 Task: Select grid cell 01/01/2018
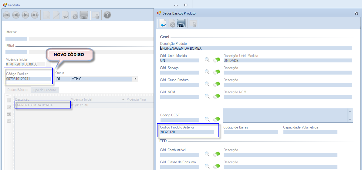point(98,105)
